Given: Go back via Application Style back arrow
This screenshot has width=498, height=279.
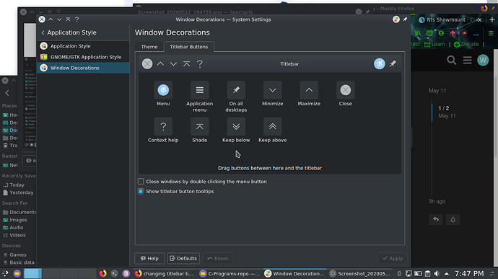Looking at the screenshot, I should pyautogui.click(x=43, y=32).
